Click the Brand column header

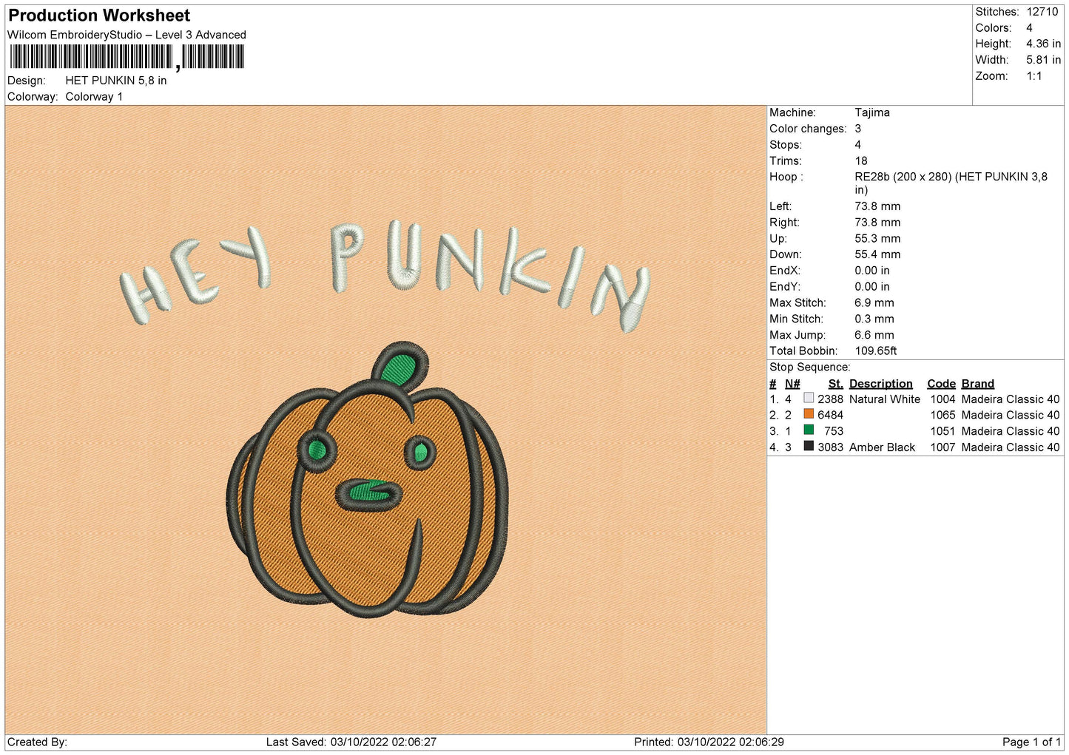coord(977,384)
